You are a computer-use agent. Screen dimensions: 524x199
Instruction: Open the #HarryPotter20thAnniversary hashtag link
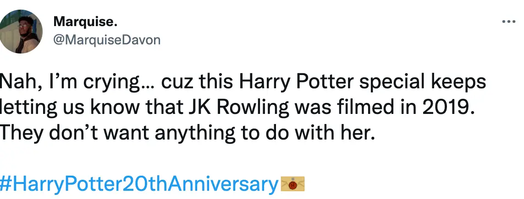point(139,184)
